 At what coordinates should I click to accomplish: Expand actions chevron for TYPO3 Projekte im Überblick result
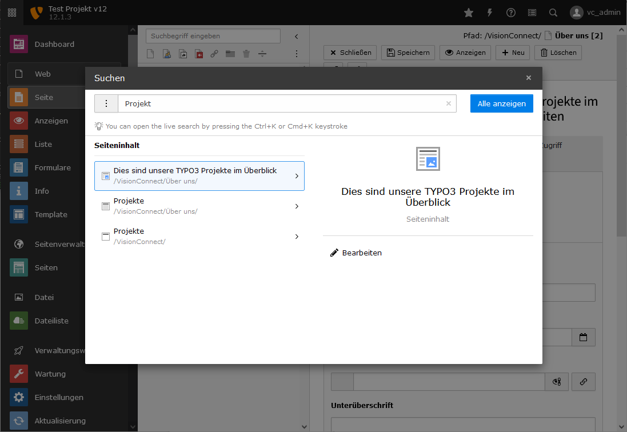coord(297,176)
